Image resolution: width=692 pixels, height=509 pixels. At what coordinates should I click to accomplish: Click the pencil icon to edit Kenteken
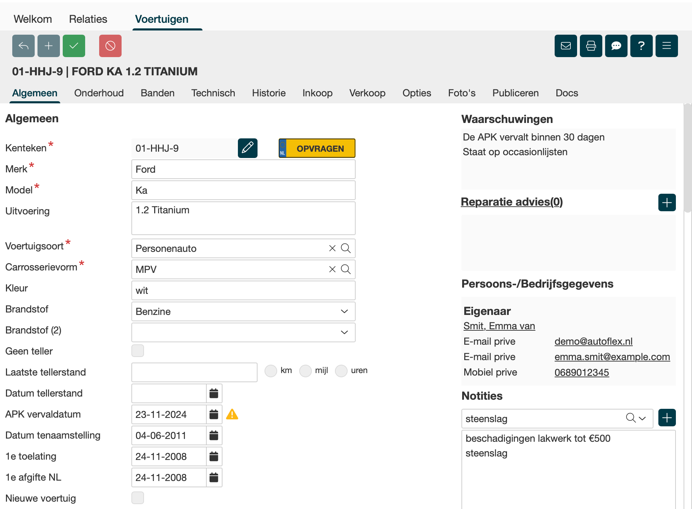(247, 148)
